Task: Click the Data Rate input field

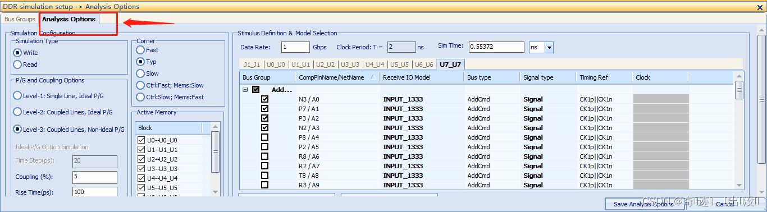Action: click(296, 47)
